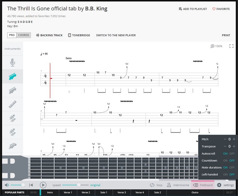This screenshot has height=196, width=238.
Task: Jump to the Intro part
Action: tap(50, 192)
